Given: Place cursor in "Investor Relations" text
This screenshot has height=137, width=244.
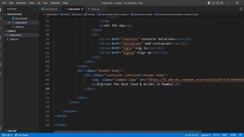Looking at the screenshot, I should [x=158, y=39].
